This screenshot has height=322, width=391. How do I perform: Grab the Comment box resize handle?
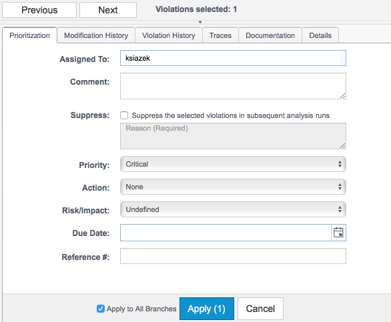click(x=342, y=96)
